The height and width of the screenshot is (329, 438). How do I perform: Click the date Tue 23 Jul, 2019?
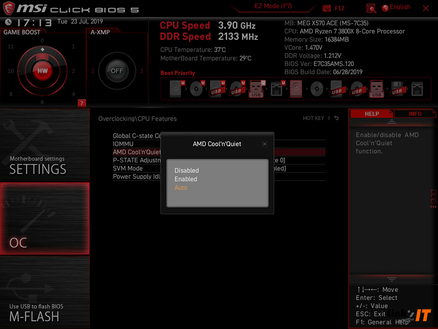(x=80, y=22)
